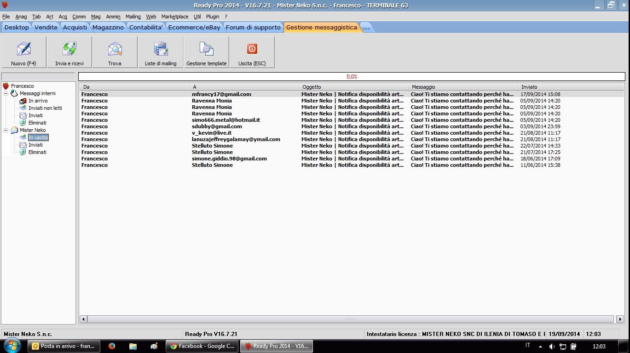Select the message to lanuzajeffreygalamay@ymail.com
The image size is (630, 353).
point(352,139)
